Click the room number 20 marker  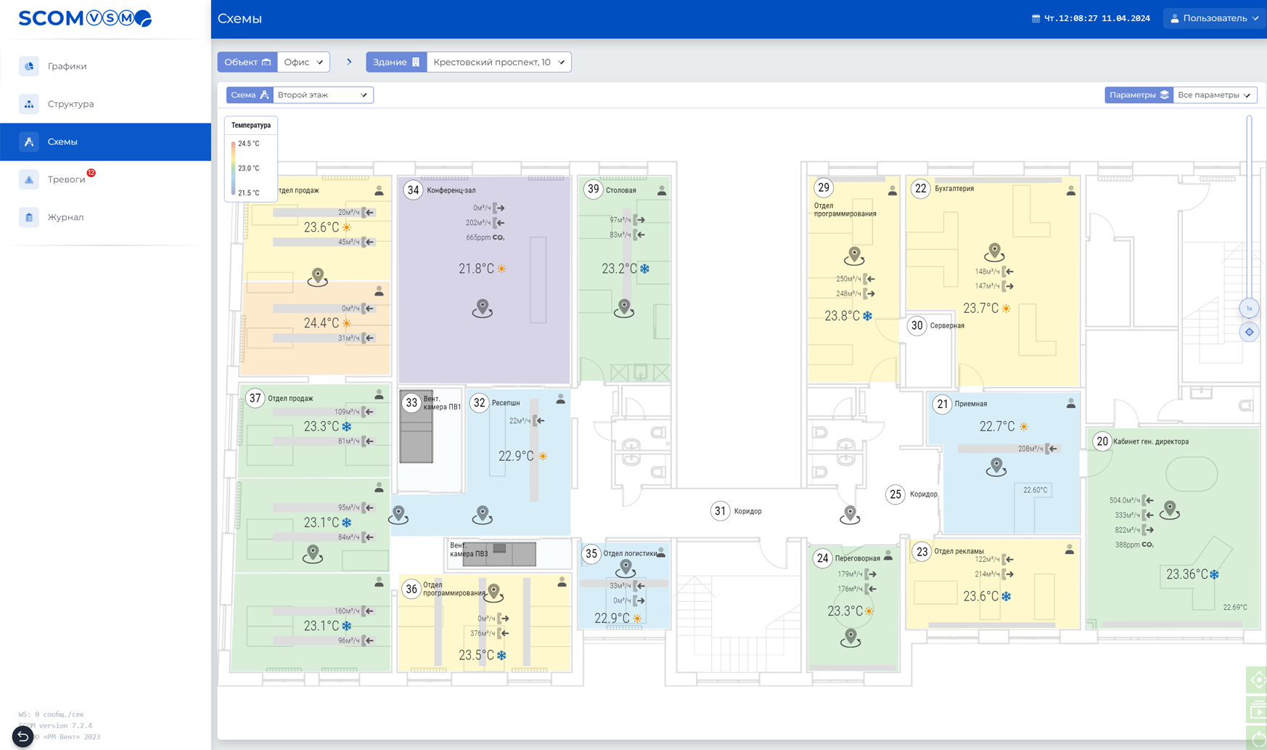click(x=1102, y=441)
